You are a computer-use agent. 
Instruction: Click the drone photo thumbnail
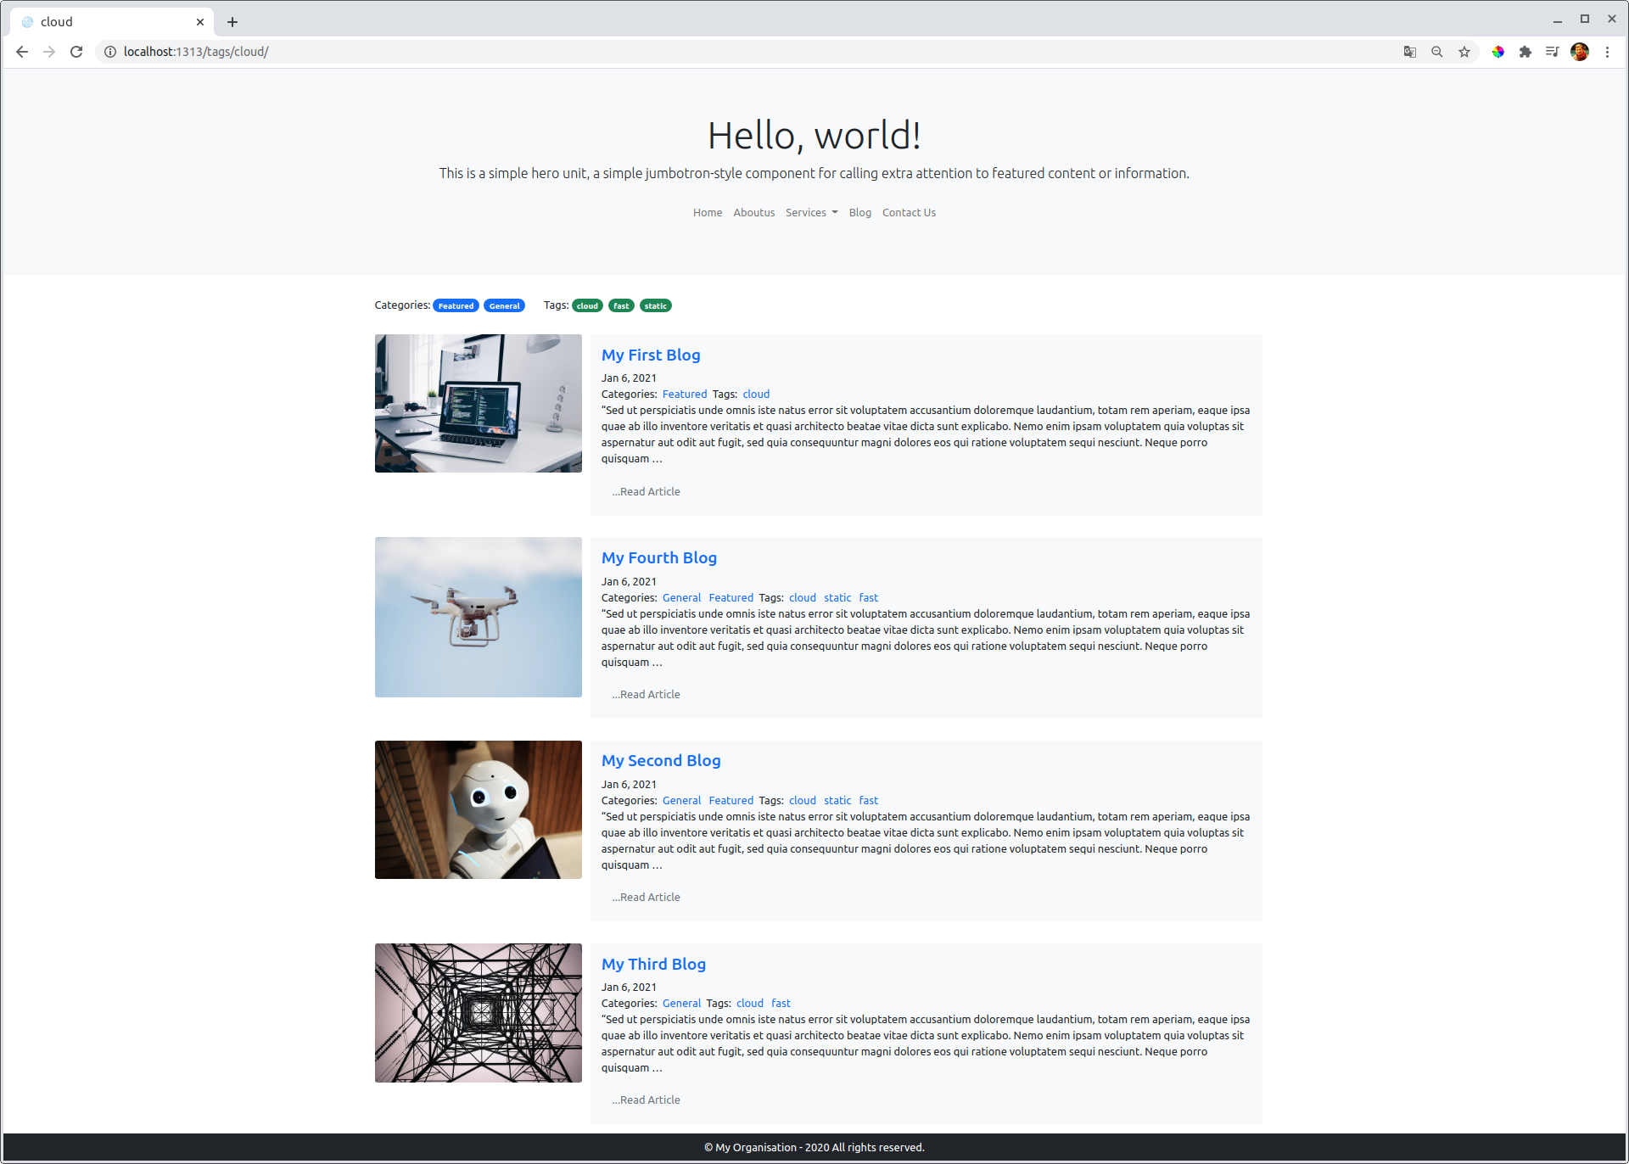pos(478,617)
